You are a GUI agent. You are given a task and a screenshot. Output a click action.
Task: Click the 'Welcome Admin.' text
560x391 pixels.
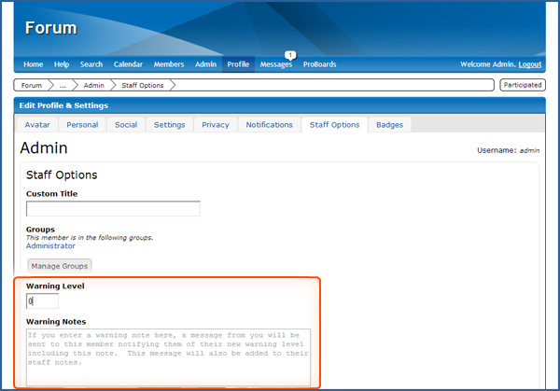pos(488,64)
